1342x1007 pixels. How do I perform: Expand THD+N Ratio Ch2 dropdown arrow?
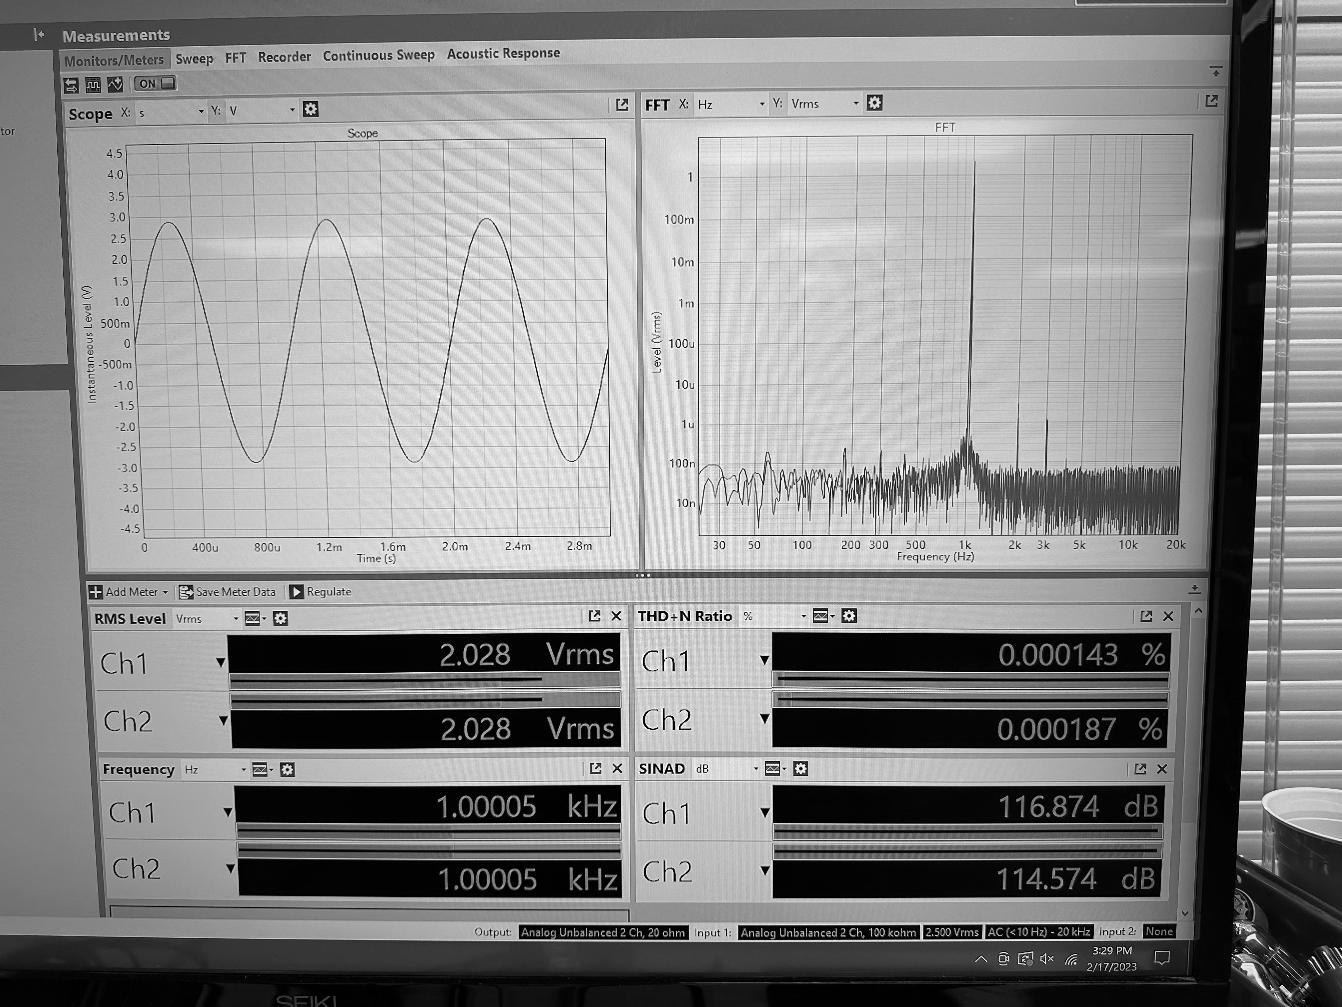point(765,719)
